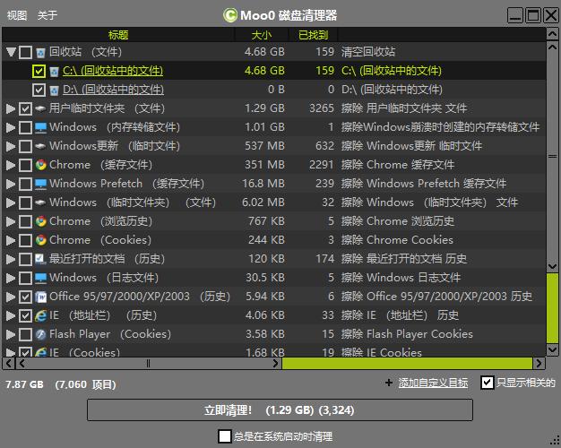Viewport: 561px width, 448px height.
Task: Open the 关于 menu
Action: [47, 15]
